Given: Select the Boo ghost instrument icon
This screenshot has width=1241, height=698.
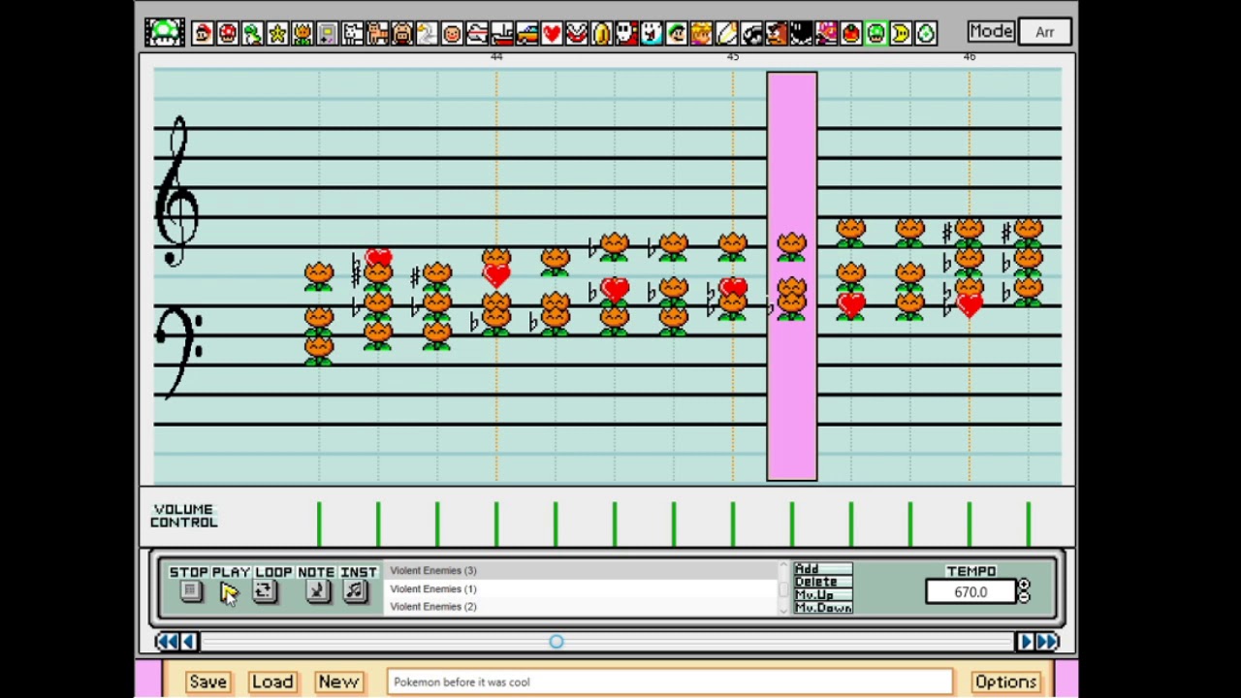Looking at the screenshot, I should pos(652,33).
